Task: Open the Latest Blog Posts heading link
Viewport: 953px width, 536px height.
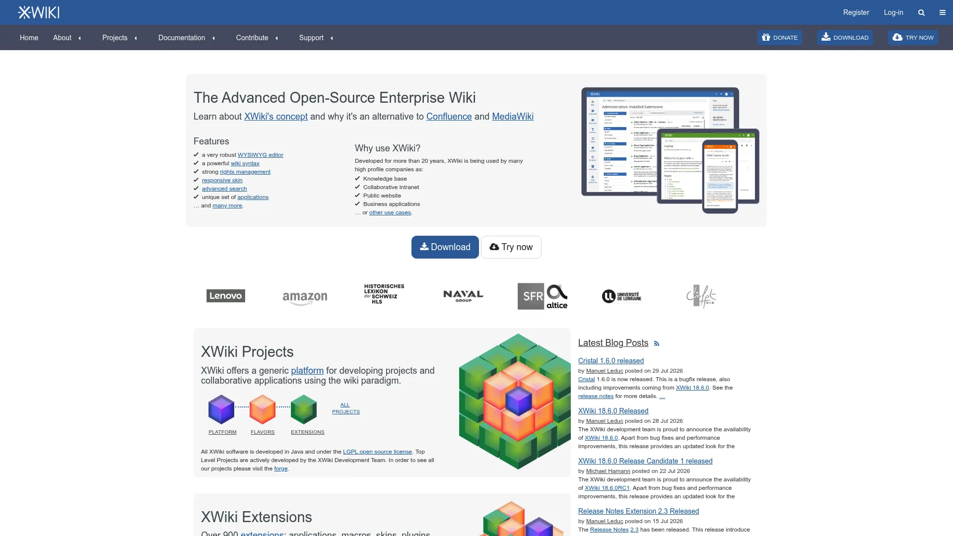Action: (x=613, y=343)
